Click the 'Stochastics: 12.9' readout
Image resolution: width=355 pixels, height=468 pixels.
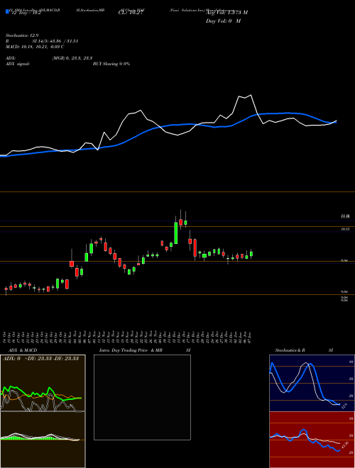coord(22,35)
